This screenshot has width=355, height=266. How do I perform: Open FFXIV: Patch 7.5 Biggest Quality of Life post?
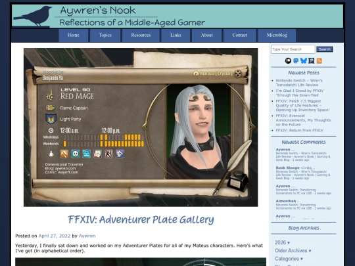click(x=302, y=105)
